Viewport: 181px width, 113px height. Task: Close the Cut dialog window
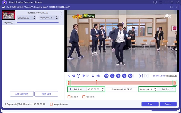click(x=177, y=7)
